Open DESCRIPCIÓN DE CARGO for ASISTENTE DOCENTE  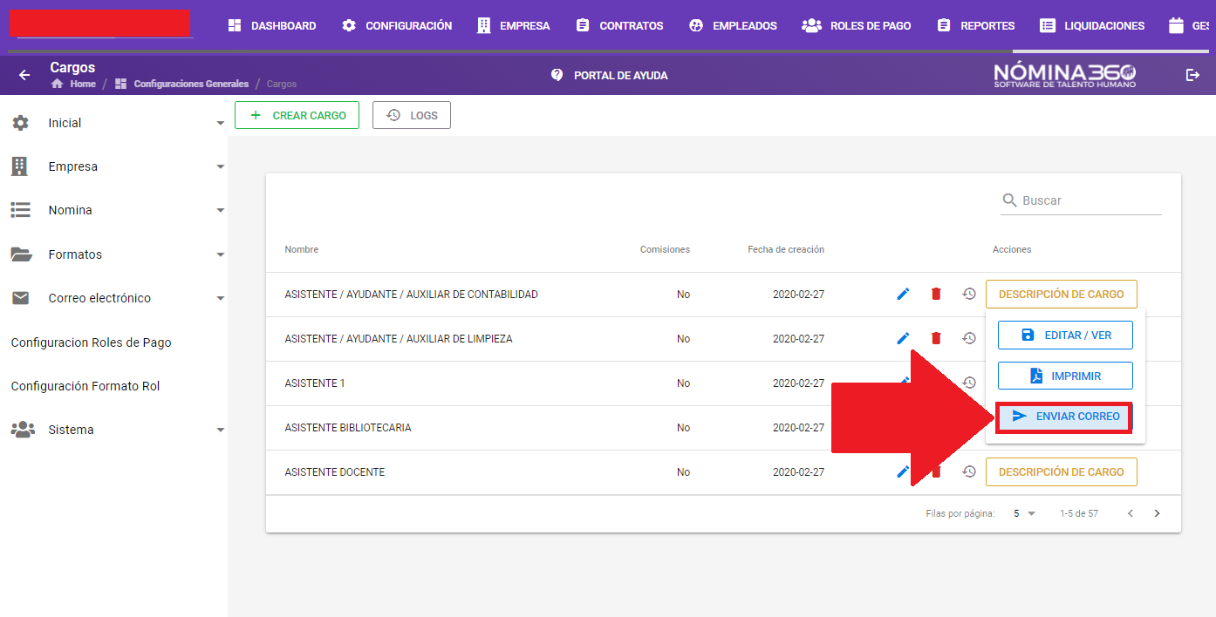coord(1061,472)
